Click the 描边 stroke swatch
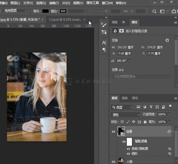 pyautogui.click(x=63, y=11)
